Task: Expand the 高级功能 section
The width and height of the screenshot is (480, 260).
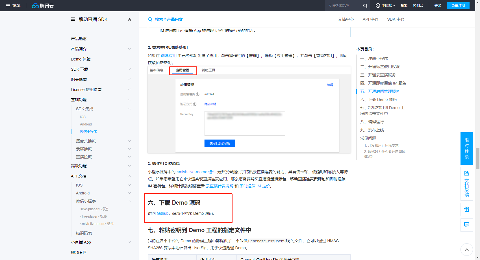Action: (129, 166)
